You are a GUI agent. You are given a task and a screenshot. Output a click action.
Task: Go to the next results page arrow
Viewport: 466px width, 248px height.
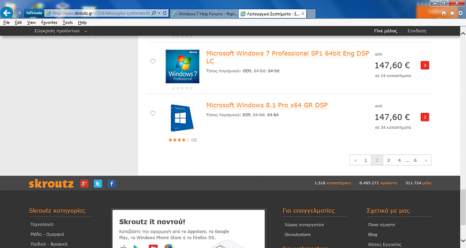(x=426, y=160)
